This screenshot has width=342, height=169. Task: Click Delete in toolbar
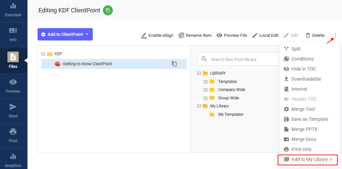(315, 35)
